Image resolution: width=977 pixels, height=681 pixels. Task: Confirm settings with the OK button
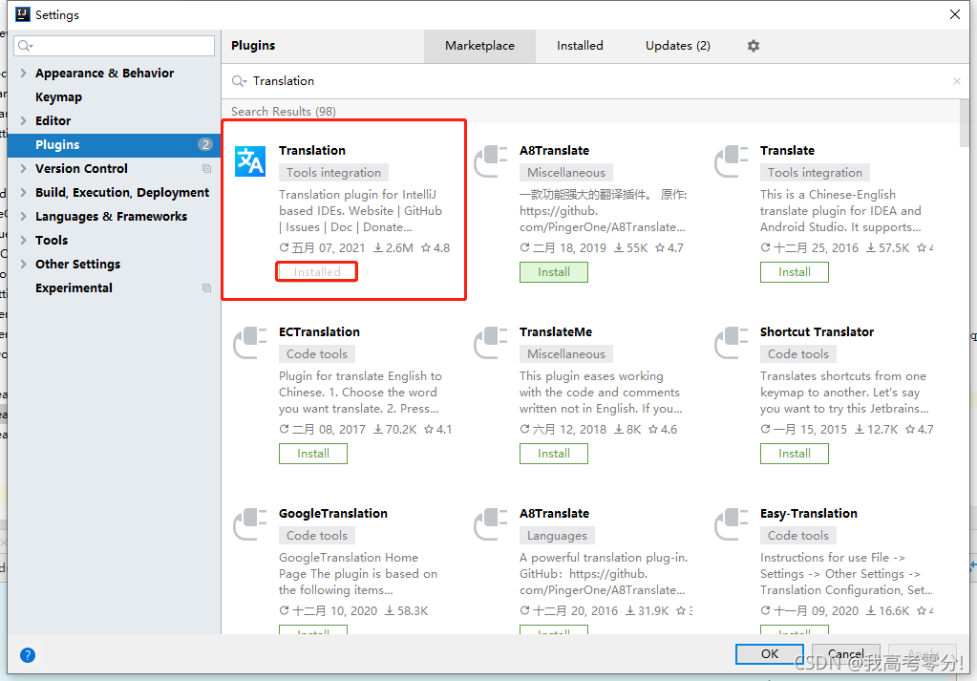click(x=770, y=653)
